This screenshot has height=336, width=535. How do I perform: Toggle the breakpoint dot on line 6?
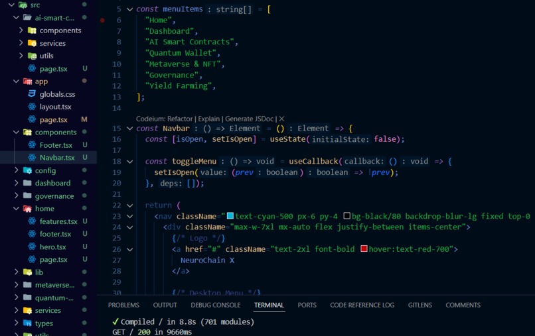[x=102, y=21]
